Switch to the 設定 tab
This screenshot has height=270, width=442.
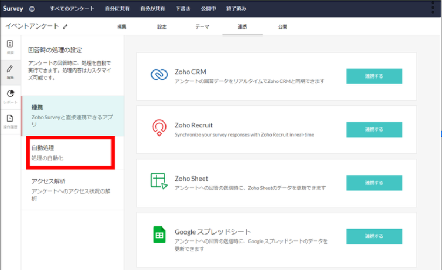162,26
